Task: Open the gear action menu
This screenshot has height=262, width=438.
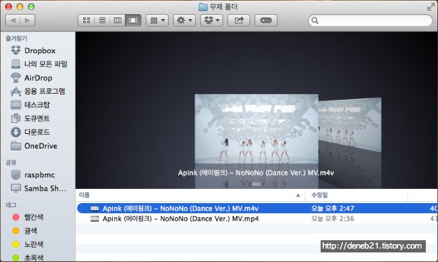Action: click(x=184, y=20)
